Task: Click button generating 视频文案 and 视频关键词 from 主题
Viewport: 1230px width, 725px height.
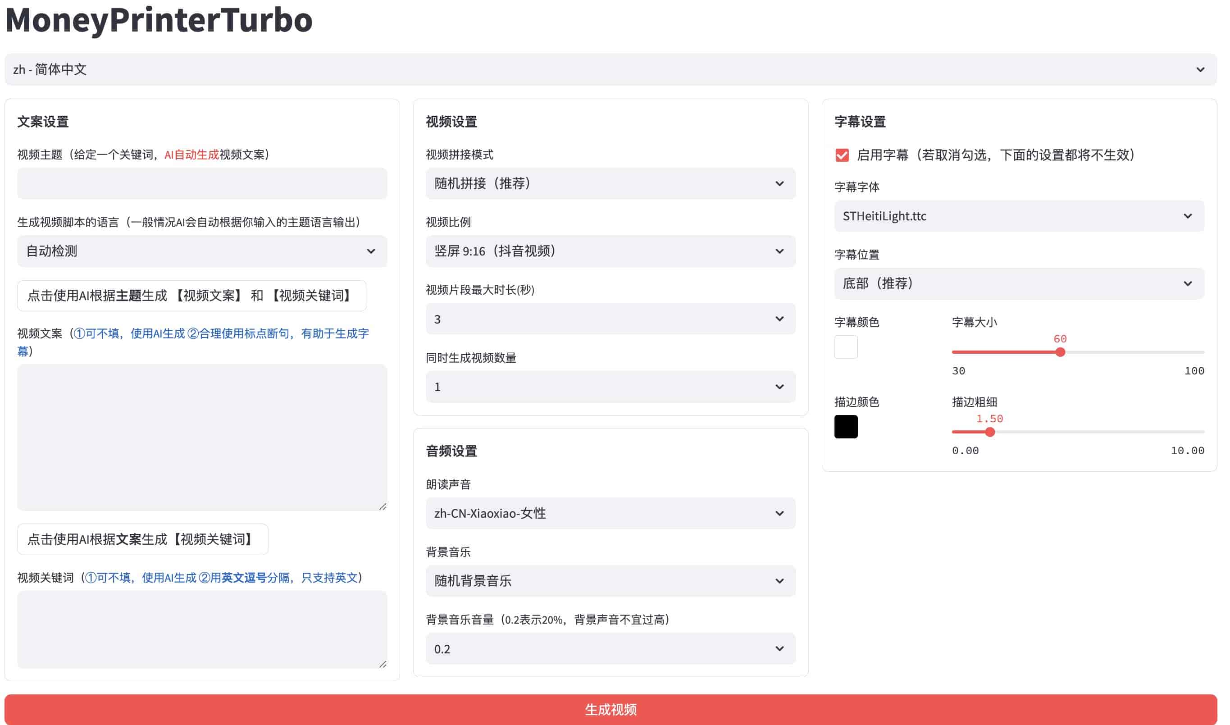Action: point(191,296)
